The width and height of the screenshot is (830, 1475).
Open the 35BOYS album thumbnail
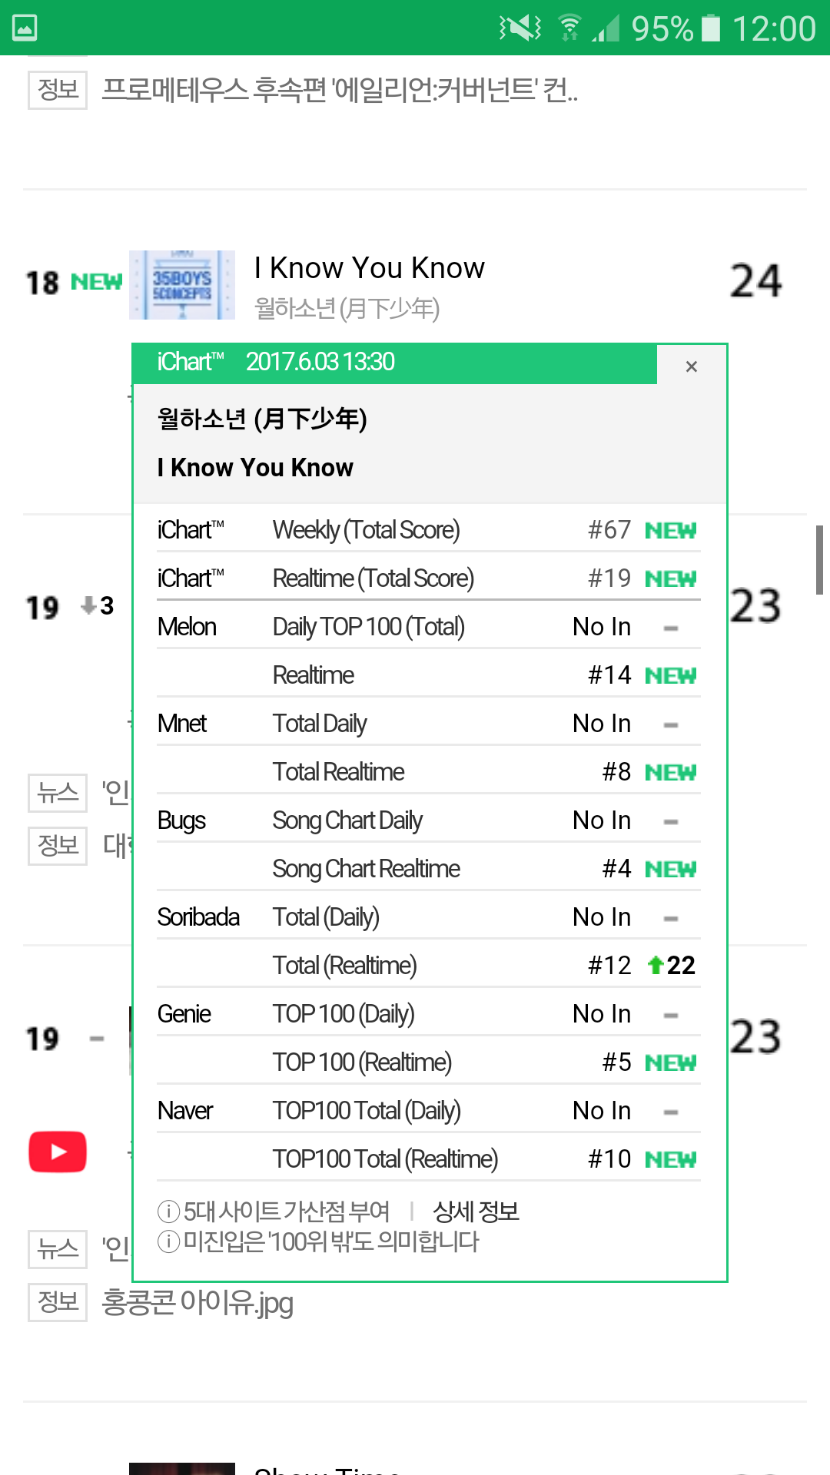coord(182,285)
